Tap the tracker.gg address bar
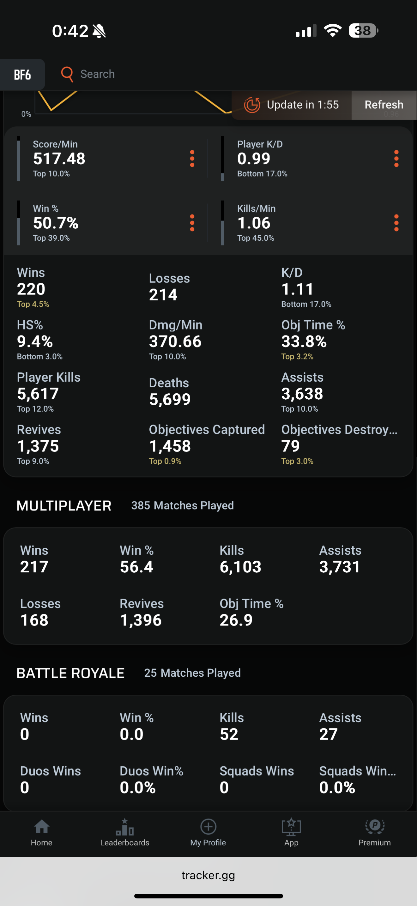Screen dimensions: 417x906 point(208,875)
